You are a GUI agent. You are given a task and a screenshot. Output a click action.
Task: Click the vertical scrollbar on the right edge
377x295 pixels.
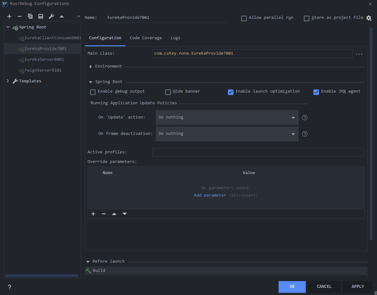pyautogui.click(x=371, y=134)
